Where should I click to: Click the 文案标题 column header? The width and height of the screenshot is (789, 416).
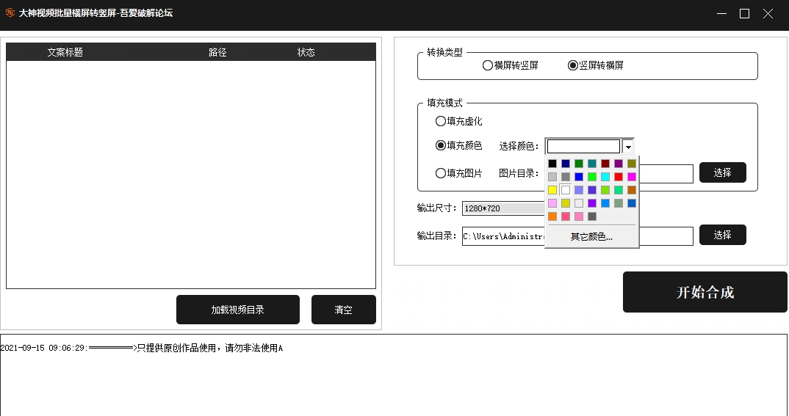pos(65,52)
